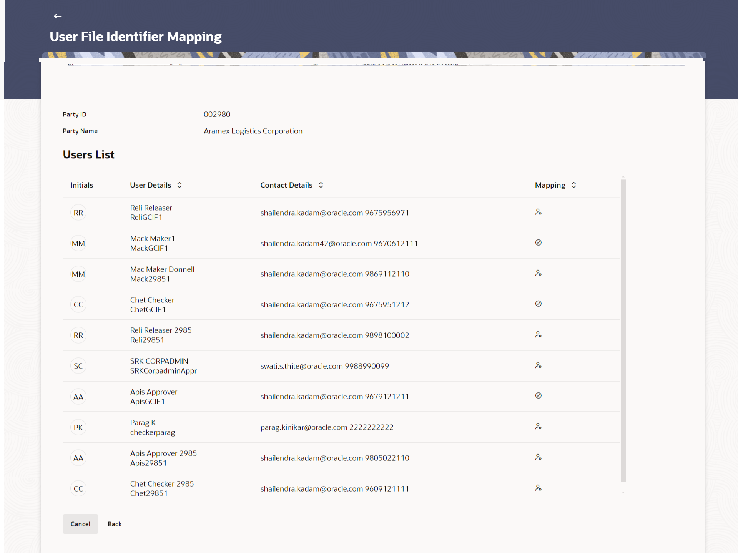Click mapped checkmark icon for Chet Checker ChetGCIF1
Viewport: 738px width, 553px height.
click(x=538, y=304)
